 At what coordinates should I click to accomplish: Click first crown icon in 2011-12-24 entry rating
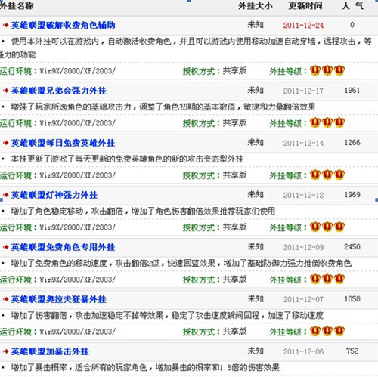315,70
